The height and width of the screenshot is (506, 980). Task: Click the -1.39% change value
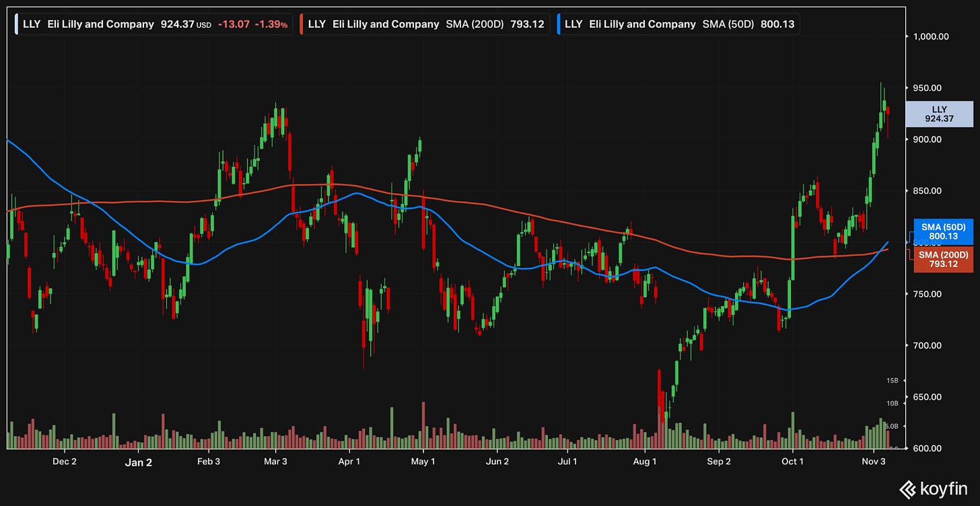[271, 24]
